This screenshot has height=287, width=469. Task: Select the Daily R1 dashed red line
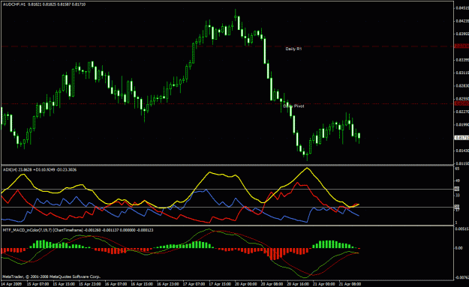(227, 46)
